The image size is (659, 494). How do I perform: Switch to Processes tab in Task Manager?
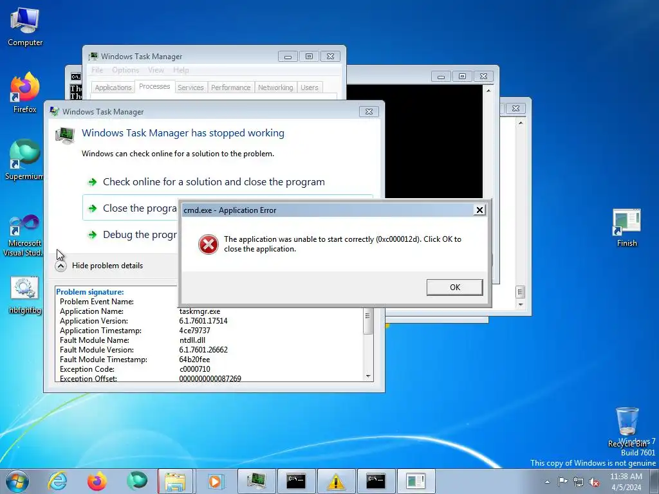154,87
